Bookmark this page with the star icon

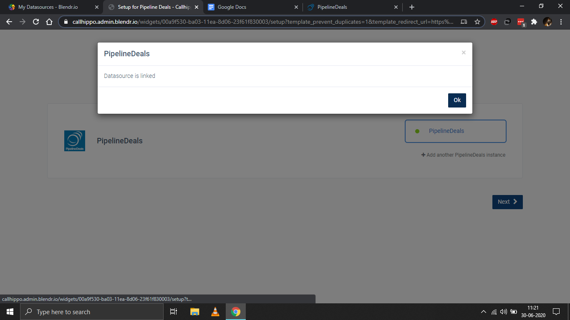[477, 22]
